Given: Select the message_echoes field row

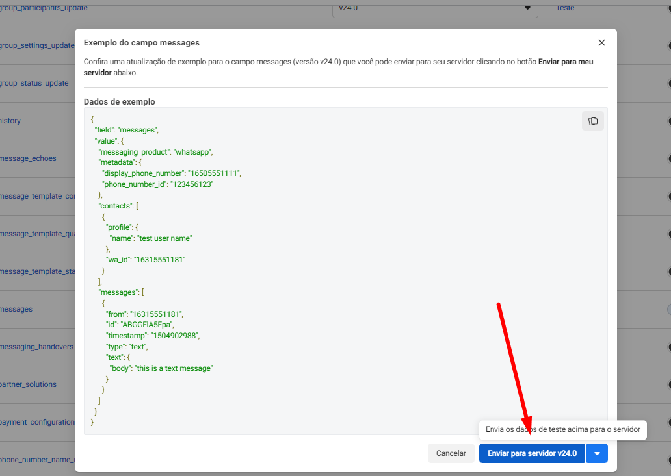Looking at the screenshot, I should click(28, 158).
